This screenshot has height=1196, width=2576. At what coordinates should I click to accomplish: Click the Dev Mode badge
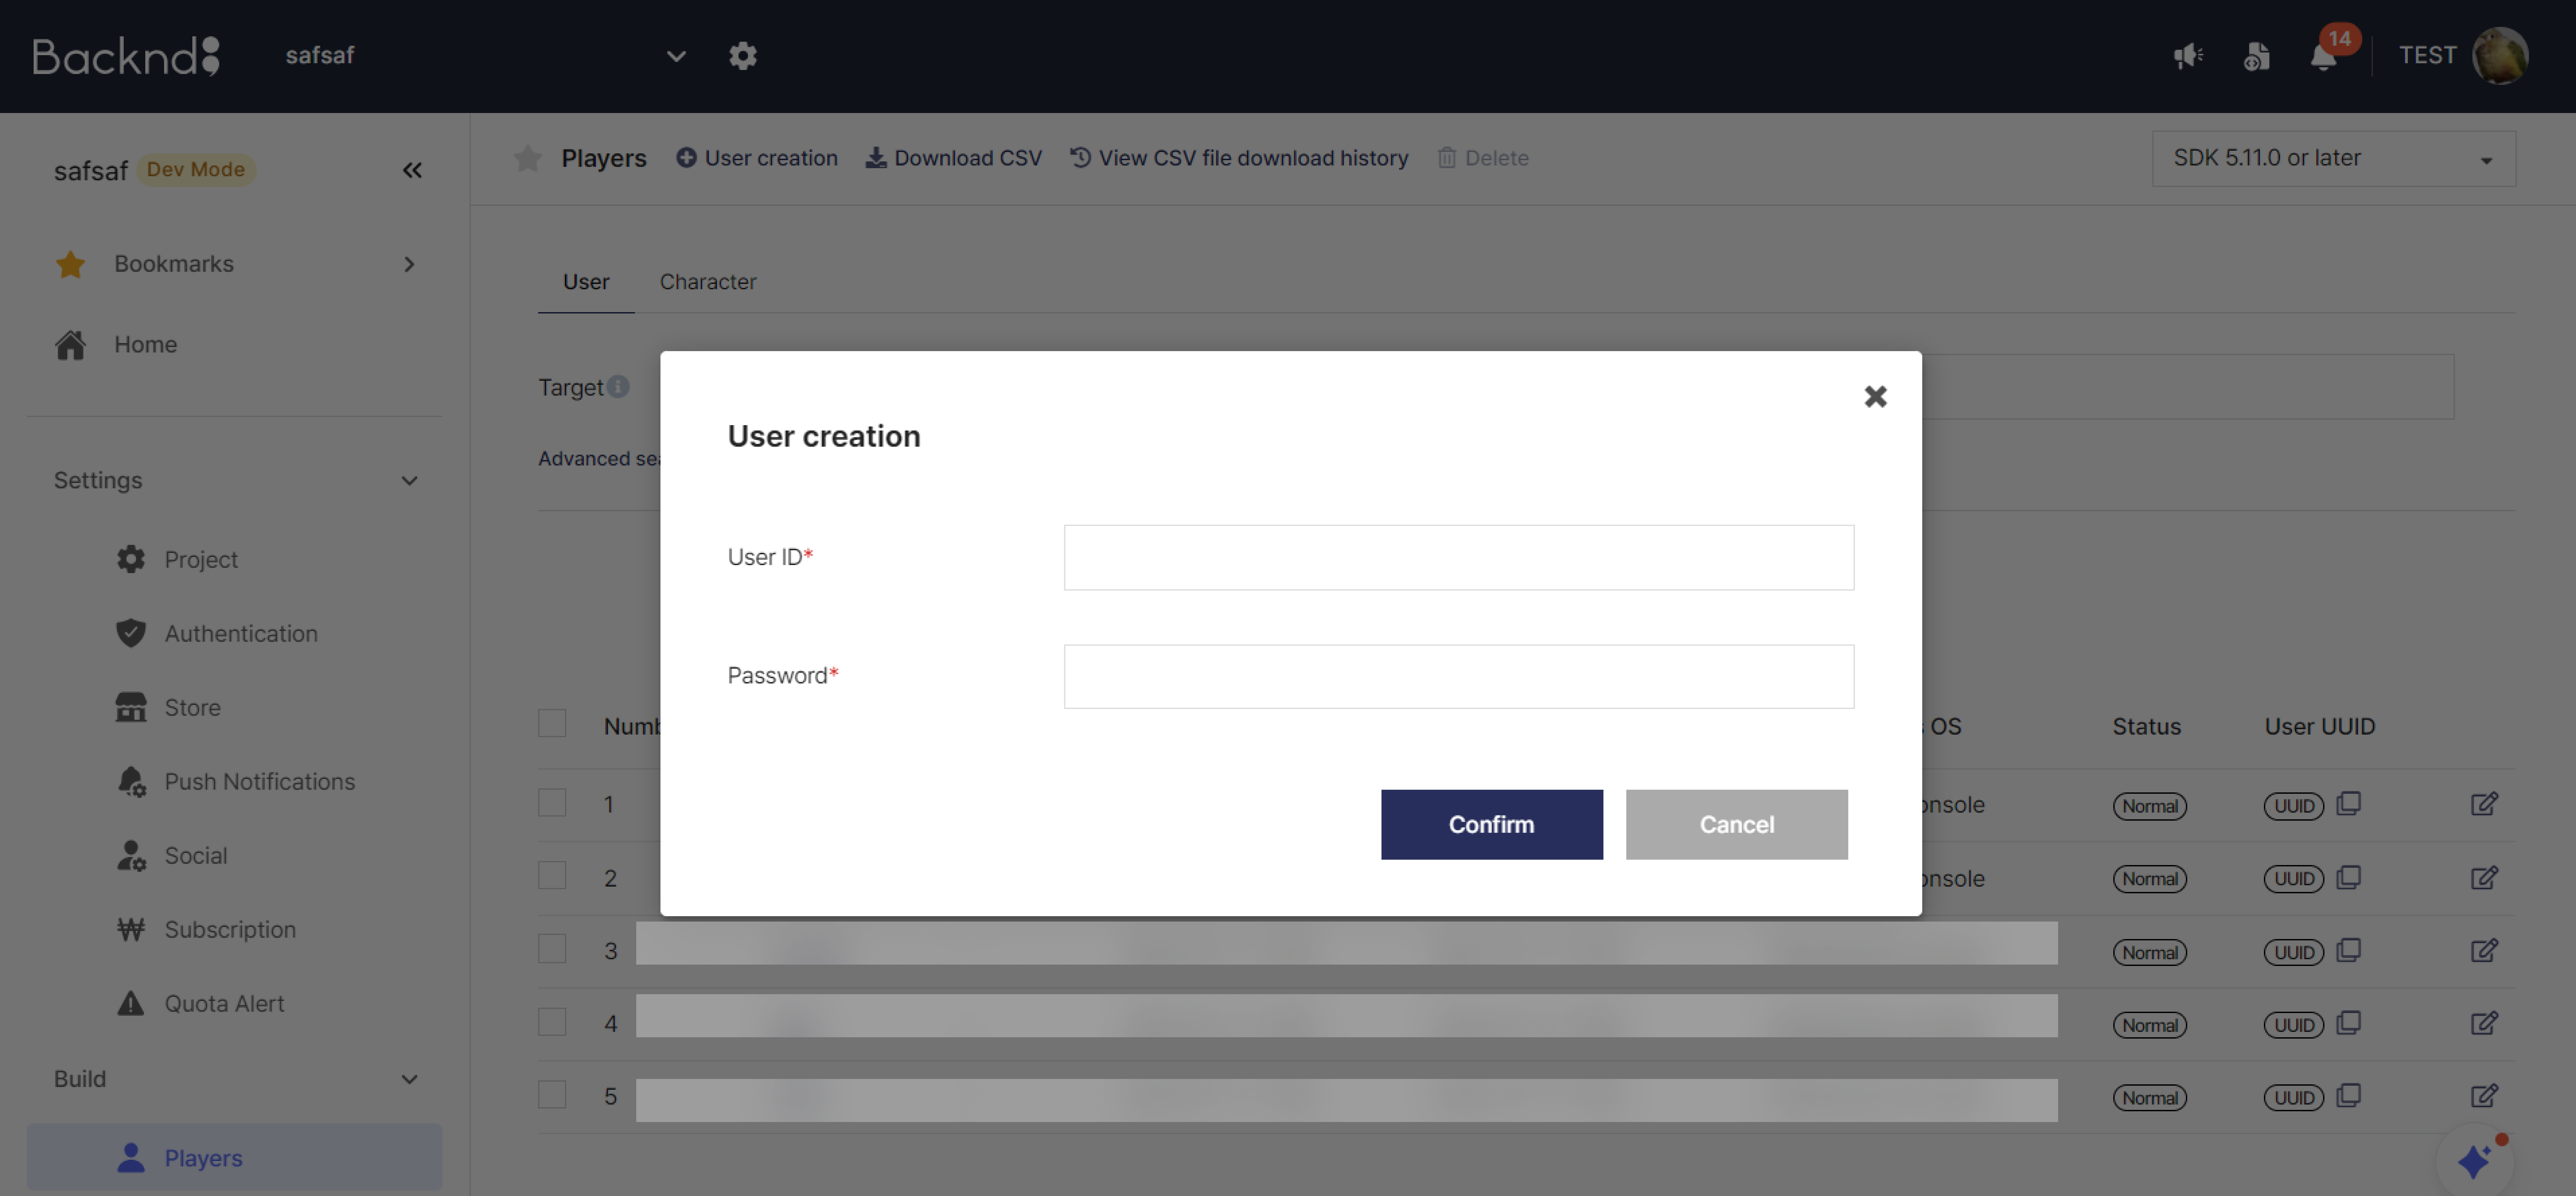click(x=196, y=170)
